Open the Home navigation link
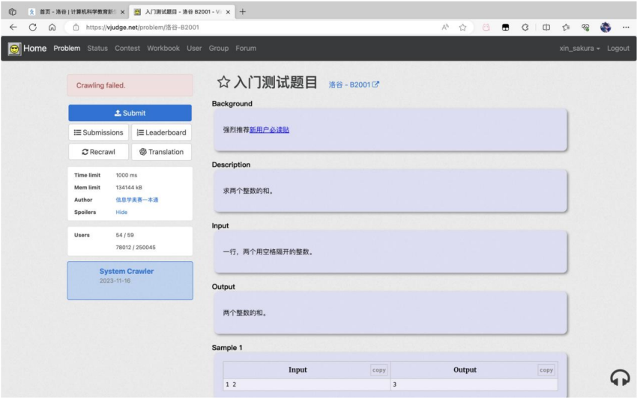 [x=34, y=49]
